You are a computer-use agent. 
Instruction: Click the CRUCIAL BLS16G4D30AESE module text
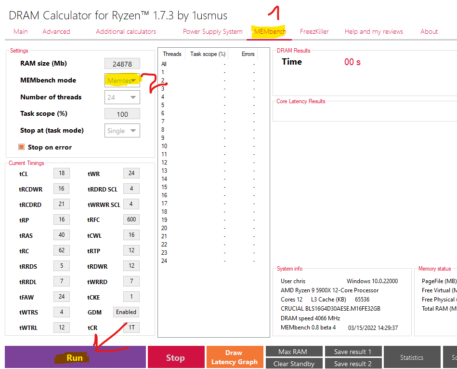pos(330,309)
